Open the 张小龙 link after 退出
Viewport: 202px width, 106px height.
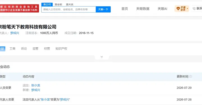click(36, 85)
